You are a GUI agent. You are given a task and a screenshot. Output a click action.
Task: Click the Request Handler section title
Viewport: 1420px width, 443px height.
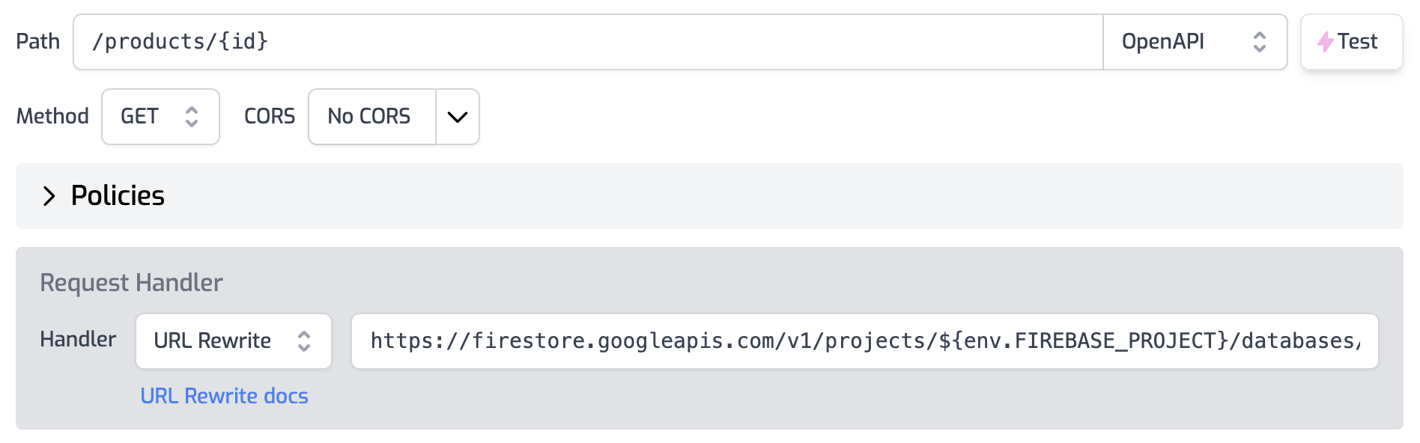coord(131,283)
